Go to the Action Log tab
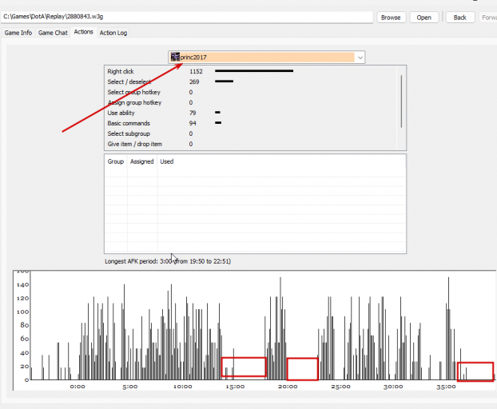 click(113, 33)
